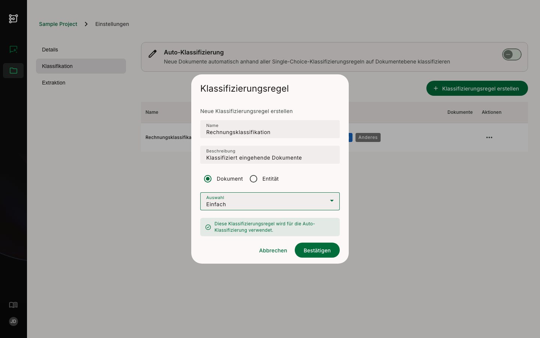Click the Auto-Klassifizierung notice text in dialog

[265, 227]
